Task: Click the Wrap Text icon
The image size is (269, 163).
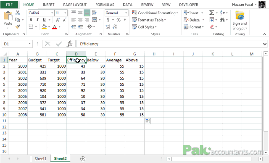Action: coord(94,13)
